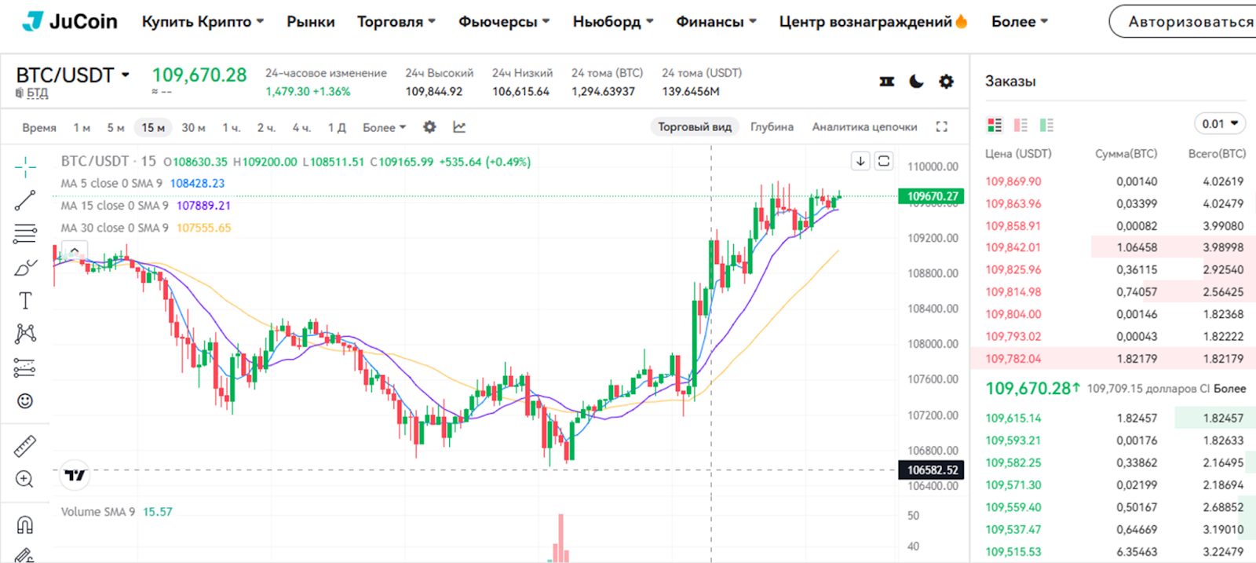The width and height of the screenshot is (1256, 563).
Task: Switch to Глубина tab
Action: click(x=772, y=126)
